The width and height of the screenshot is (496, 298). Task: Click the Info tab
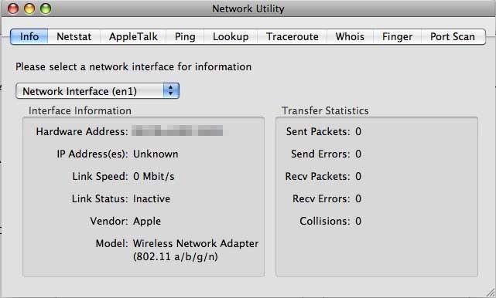click(29, 36)
